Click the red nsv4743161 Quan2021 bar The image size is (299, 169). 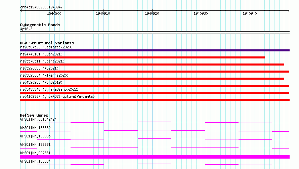coord(142,57)
